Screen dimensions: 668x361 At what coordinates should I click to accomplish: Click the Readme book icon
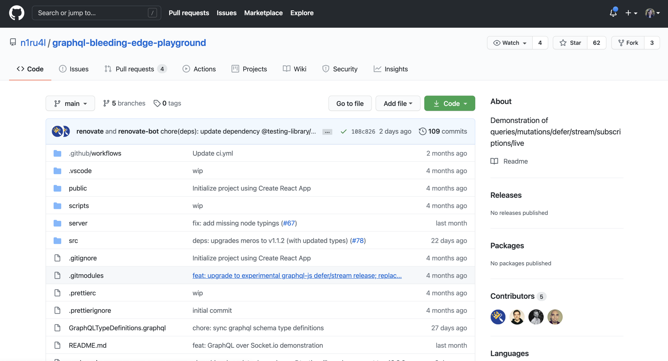tap(494, 161)
